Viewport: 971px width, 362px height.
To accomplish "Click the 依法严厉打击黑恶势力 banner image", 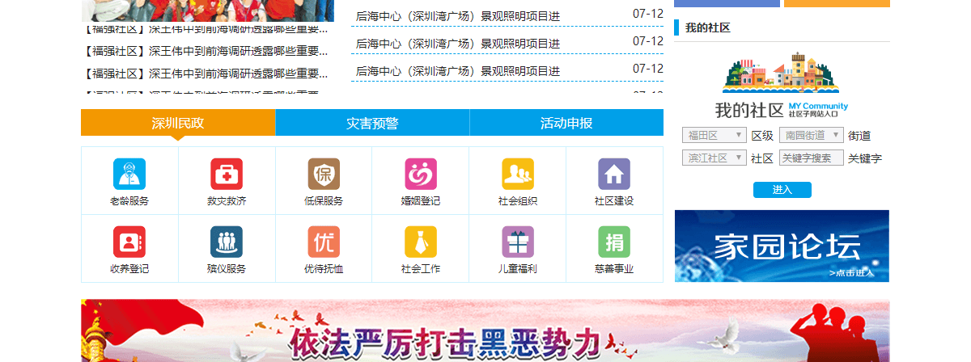I will 485,330.
